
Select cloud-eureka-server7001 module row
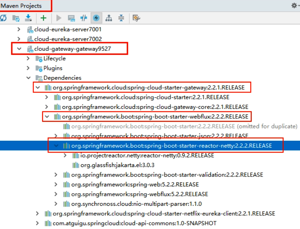click(x=68, y=29)
